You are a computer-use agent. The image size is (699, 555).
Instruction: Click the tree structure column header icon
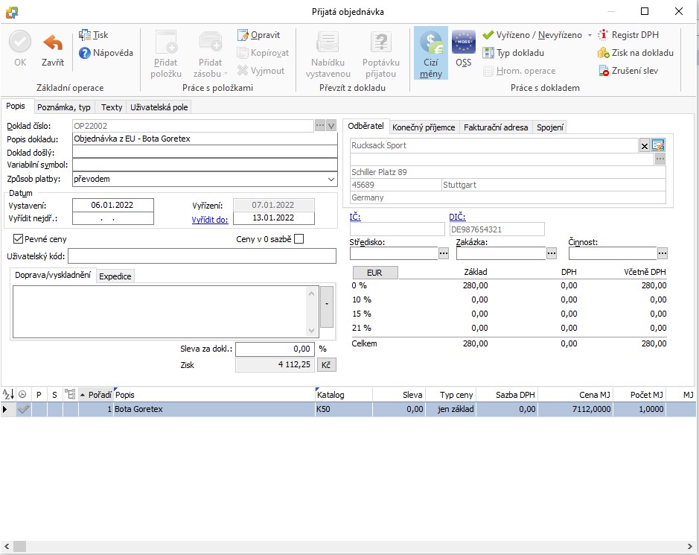[70, 394]
